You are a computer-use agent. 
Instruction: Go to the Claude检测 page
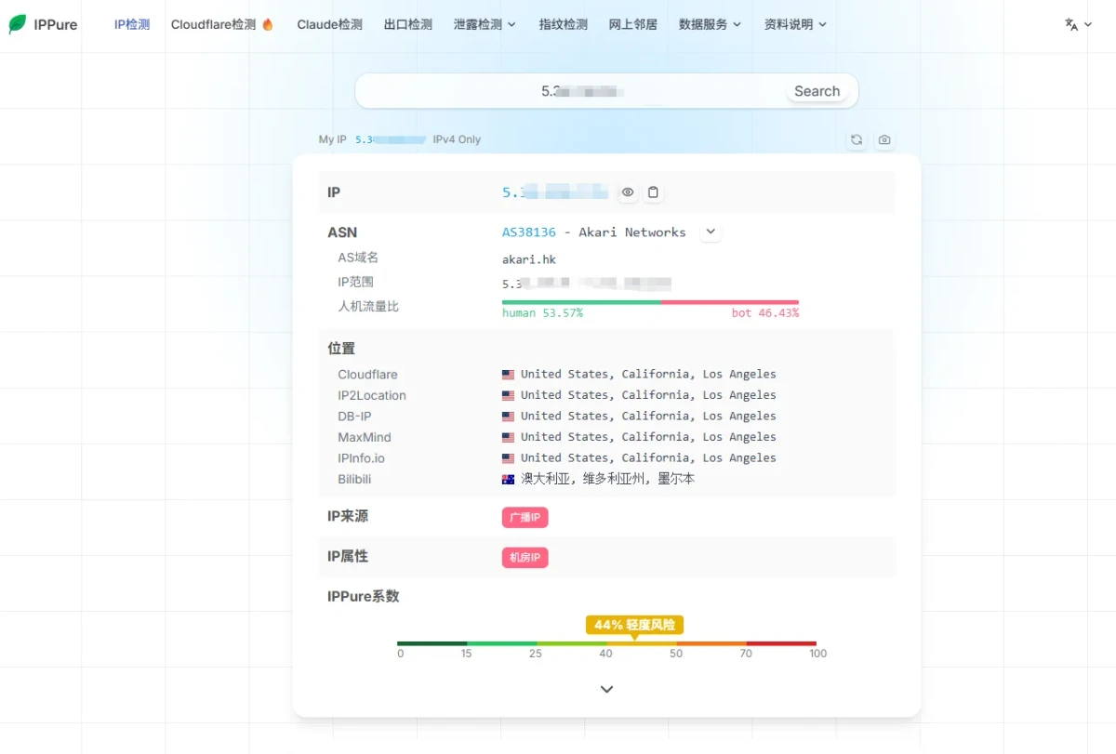click(x=329, y=25)
